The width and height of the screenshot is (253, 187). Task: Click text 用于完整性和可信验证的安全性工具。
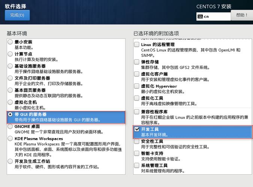(176, 147)
